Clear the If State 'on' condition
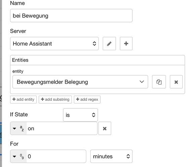Viewport: 190px width, 167px height. pyautogui.click(x=105, y=128)
